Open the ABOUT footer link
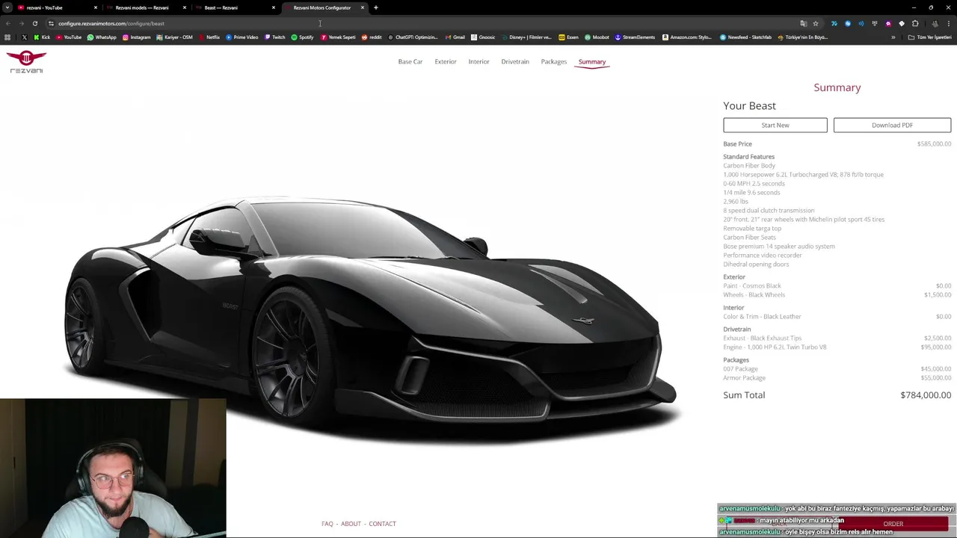 (351, 524)
